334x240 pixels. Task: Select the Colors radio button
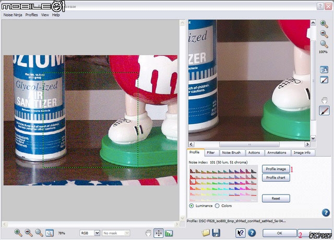(217, 206)
